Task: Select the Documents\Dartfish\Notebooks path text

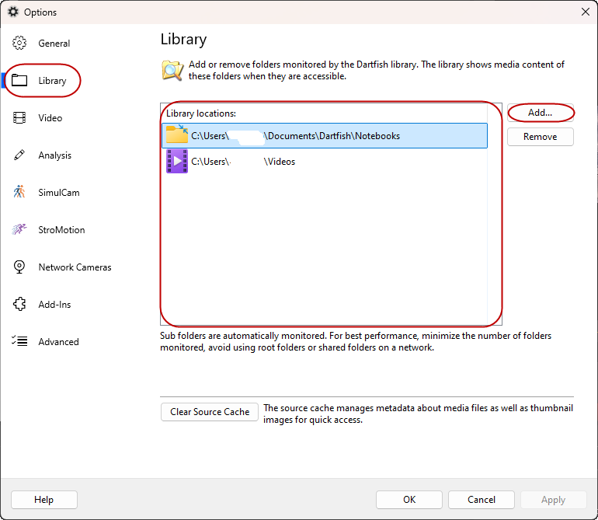Action: click(x=296, y=136)
